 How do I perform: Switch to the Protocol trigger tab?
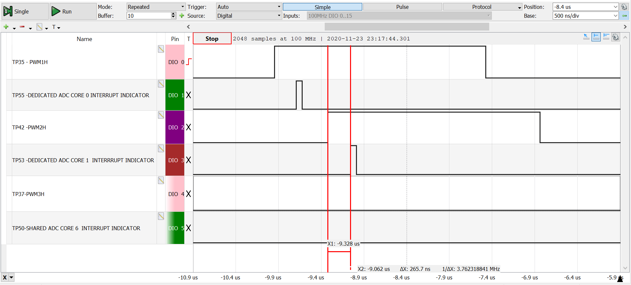tap(483, 7)
